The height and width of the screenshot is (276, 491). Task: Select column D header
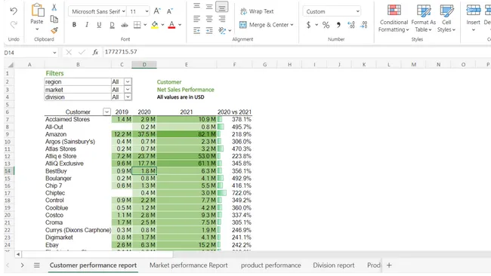coord(144,65)
